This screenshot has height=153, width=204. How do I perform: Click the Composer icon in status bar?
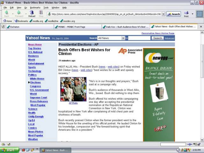tap(9, 144)
